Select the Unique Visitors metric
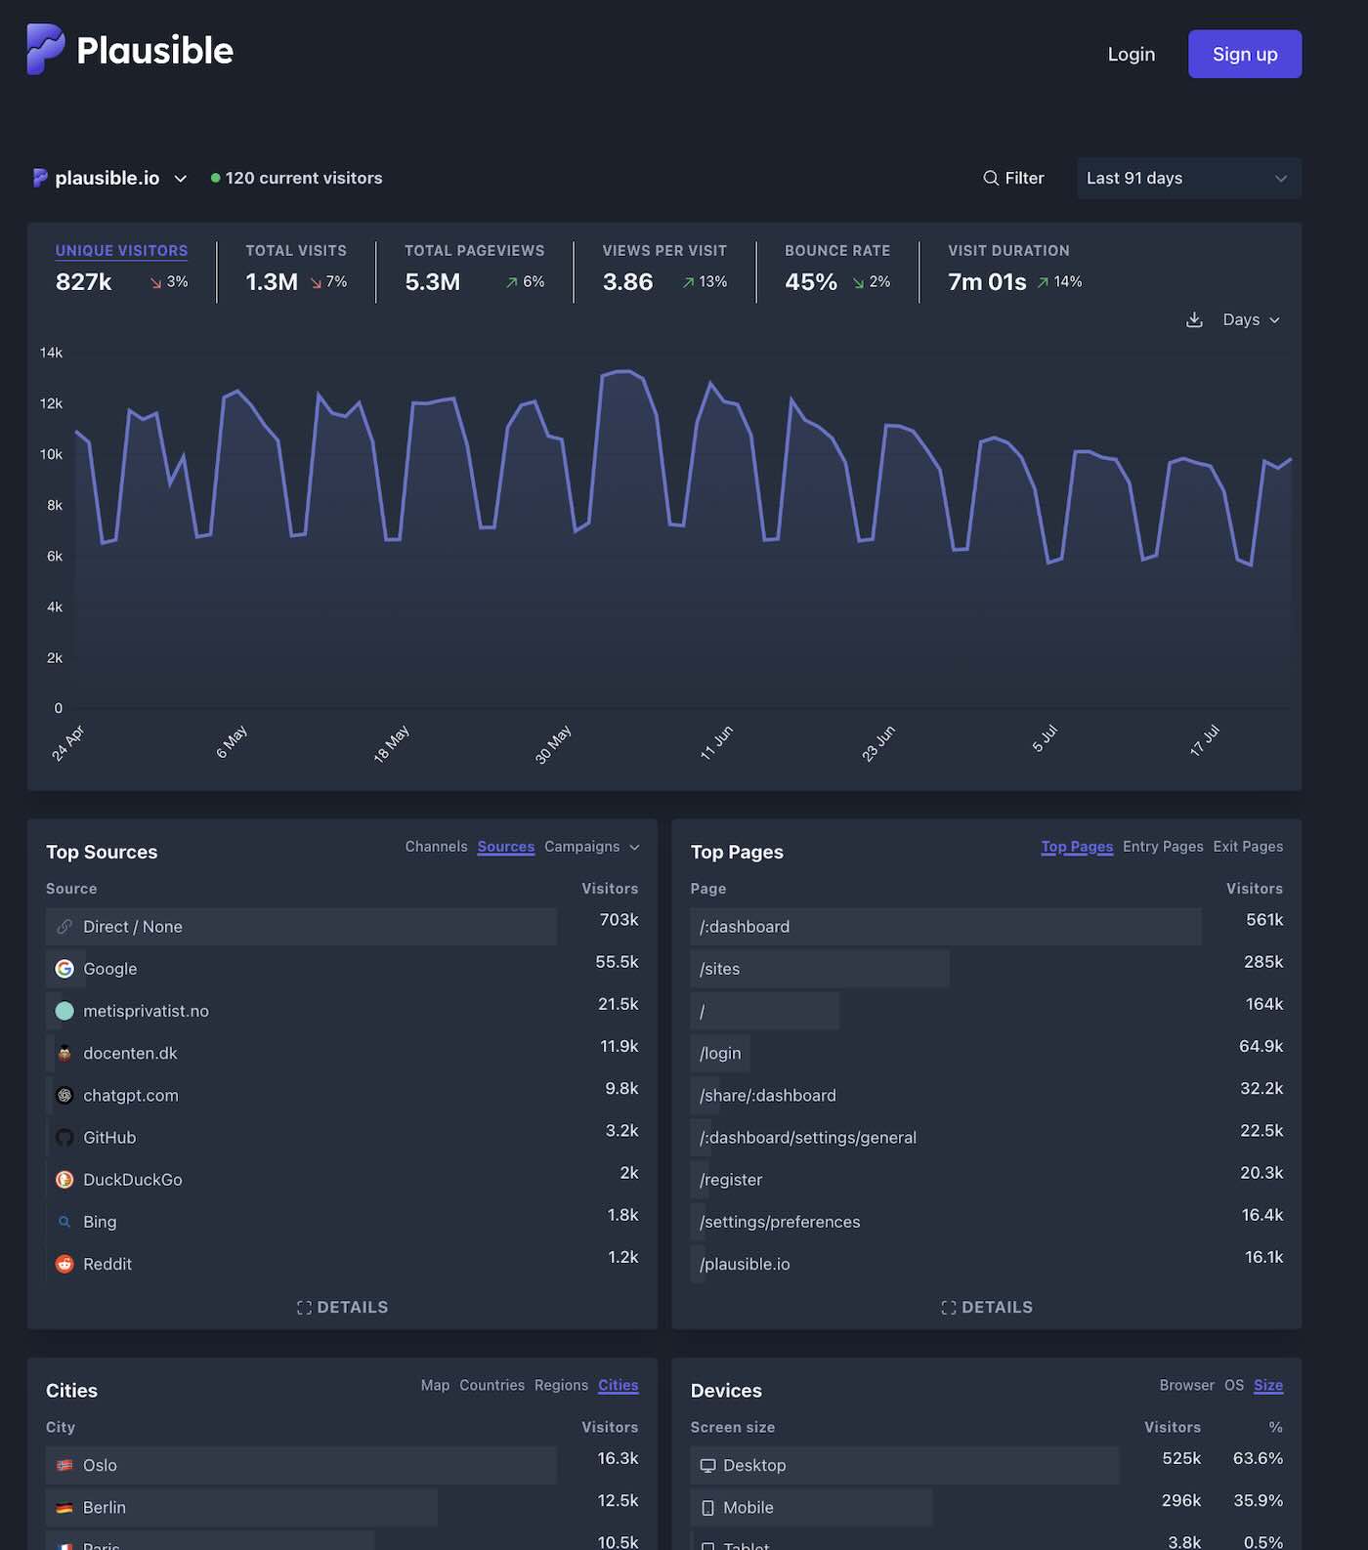 click(121, 268)
